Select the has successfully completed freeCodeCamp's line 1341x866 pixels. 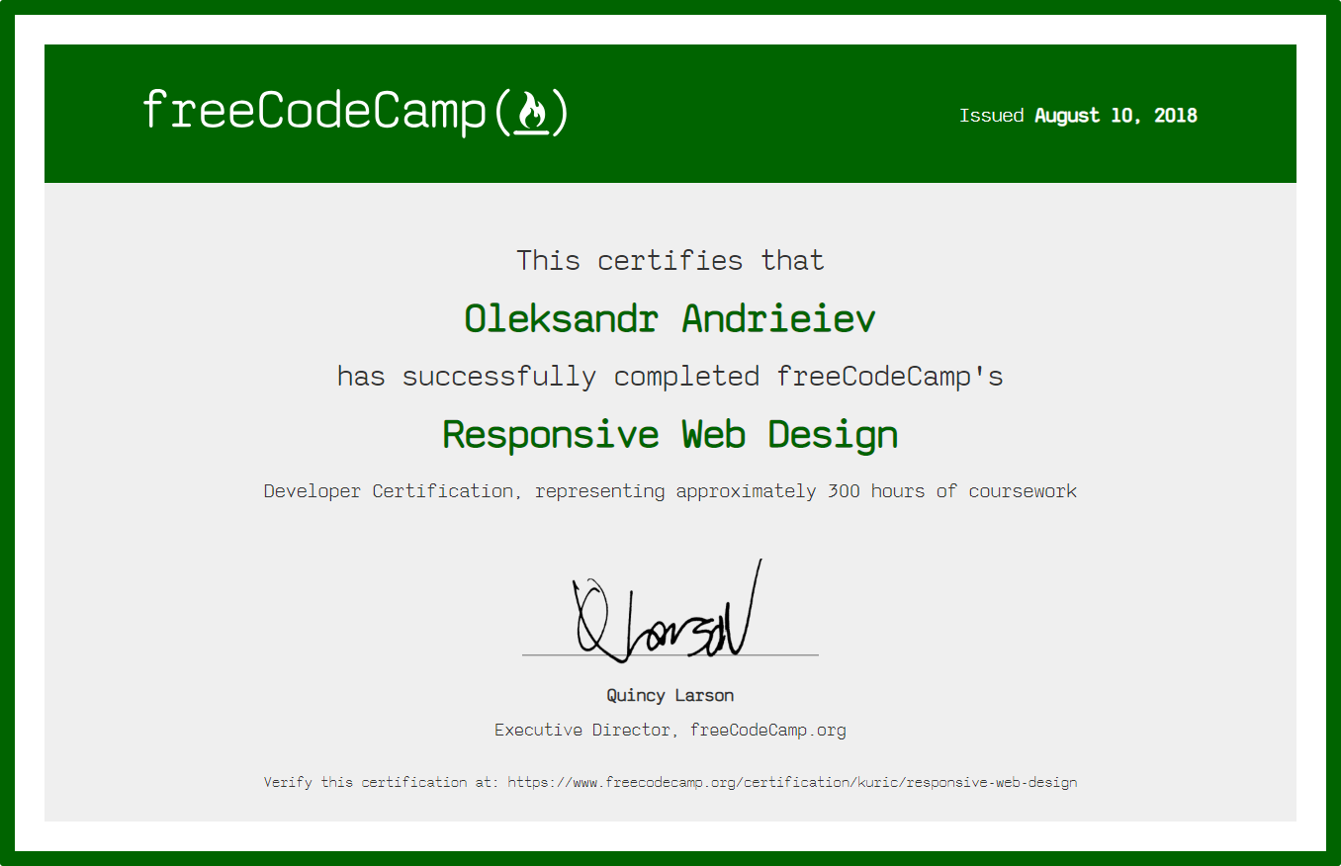point(670,376)
